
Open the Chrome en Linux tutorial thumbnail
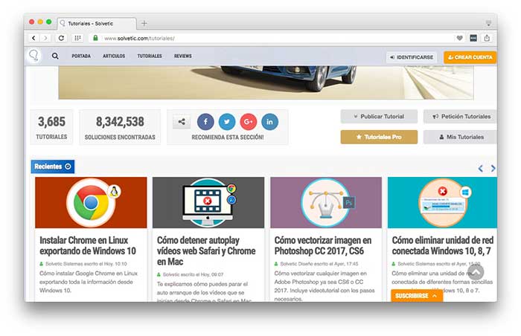pyautogui.click(x=91, y=202)
